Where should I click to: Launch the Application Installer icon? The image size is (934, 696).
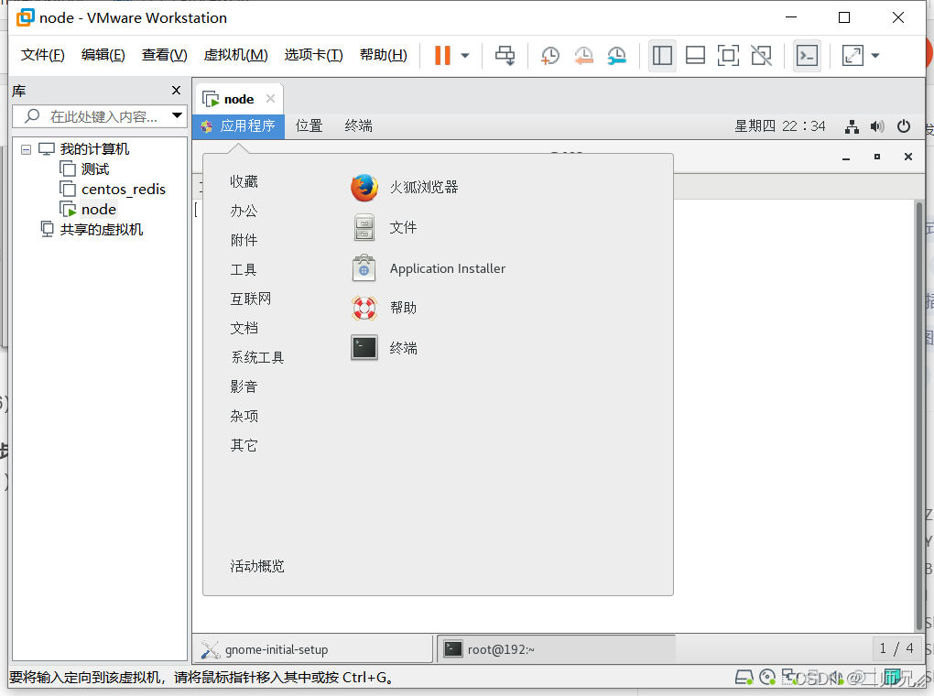[364, 268]
